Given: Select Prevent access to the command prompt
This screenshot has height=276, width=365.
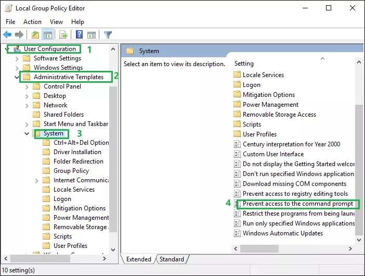Looking at the screenshot, I should click(x=298, y=204).
